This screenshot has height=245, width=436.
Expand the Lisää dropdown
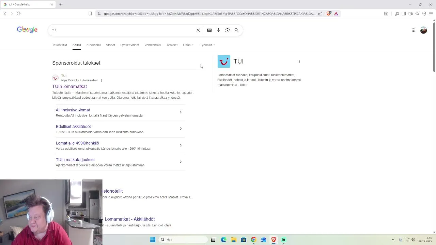[x=188, y=45]
